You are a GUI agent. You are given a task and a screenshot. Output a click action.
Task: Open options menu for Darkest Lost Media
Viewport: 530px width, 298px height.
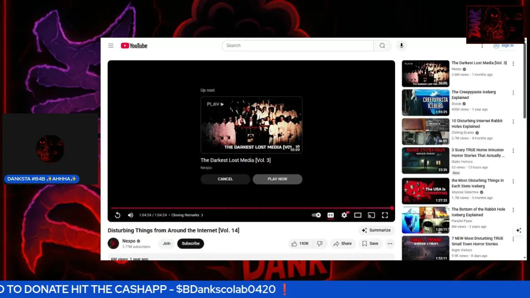(513, 64)
